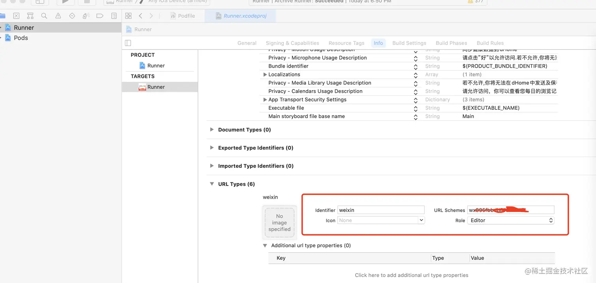Open the Debug navigator spray icon
Screen dimensions: 596x283
(x=86, y=16)
